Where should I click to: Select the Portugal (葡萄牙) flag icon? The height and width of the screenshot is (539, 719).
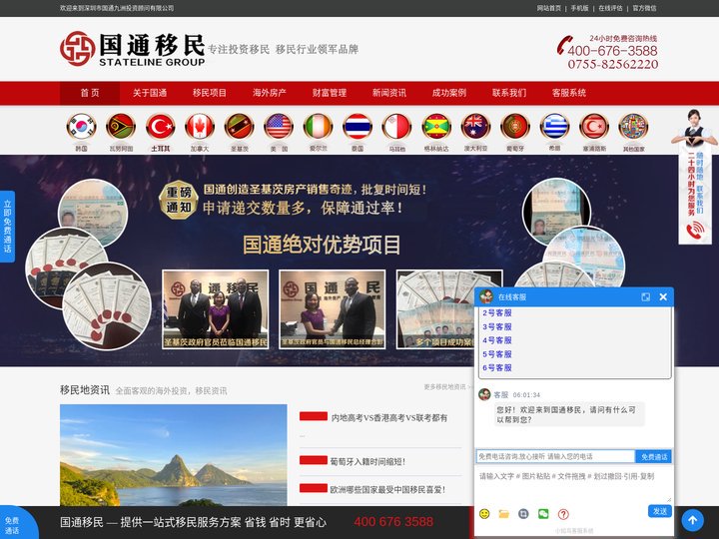point(515,127)
